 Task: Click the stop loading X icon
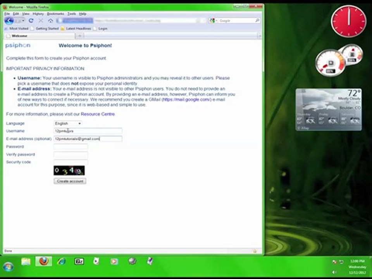click(41, 21)
